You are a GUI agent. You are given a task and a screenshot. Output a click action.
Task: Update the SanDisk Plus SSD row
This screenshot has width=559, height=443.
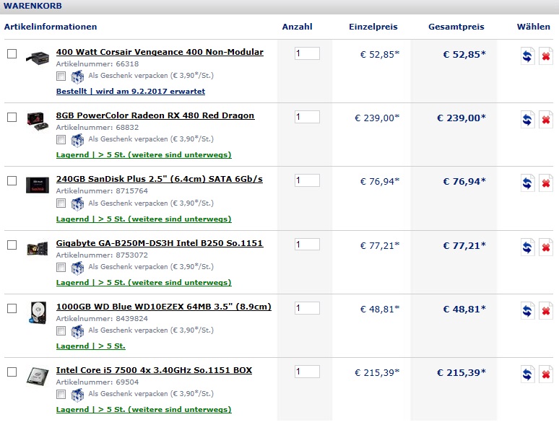point(527,183)
